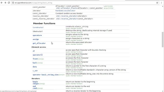
Task: Open the get_allocator link
Action: (39, 43)
